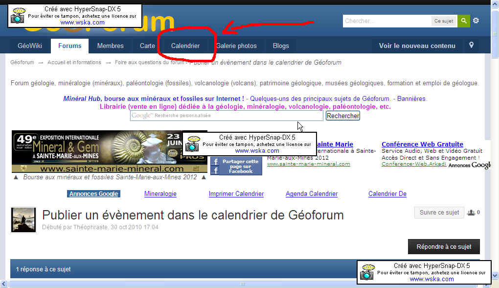Share this page on Facebook
The height and width of the screenshot is (288, 499).
[x=236, y=166]
